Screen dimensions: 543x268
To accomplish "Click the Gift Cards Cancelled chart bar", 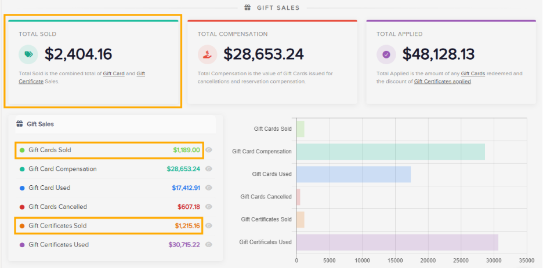I will (299, 197).
